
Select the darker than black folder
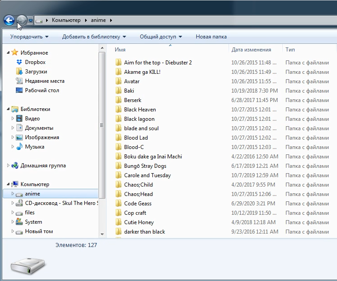[144, 232]
